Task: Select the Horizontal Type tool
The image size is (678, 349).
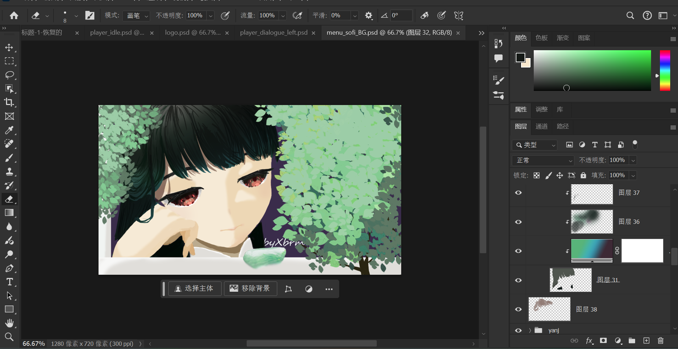Action: pos(9,282)
